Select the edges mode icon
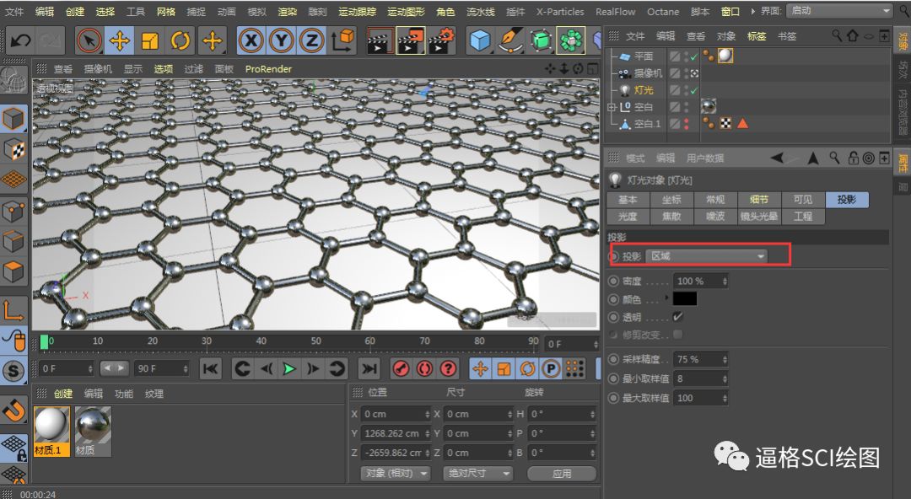 tap(13, 240)
